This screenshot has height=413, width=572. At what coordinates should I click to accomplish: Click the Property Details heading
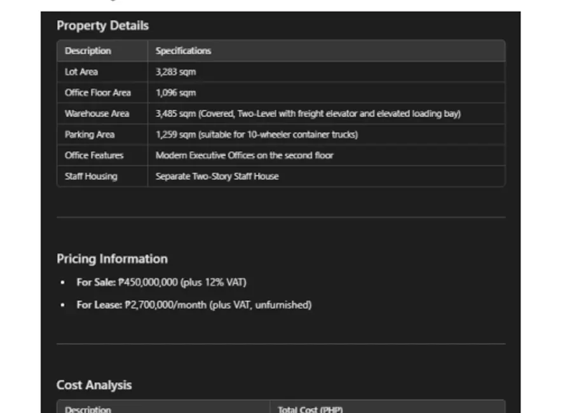click(x=102, y=25)
